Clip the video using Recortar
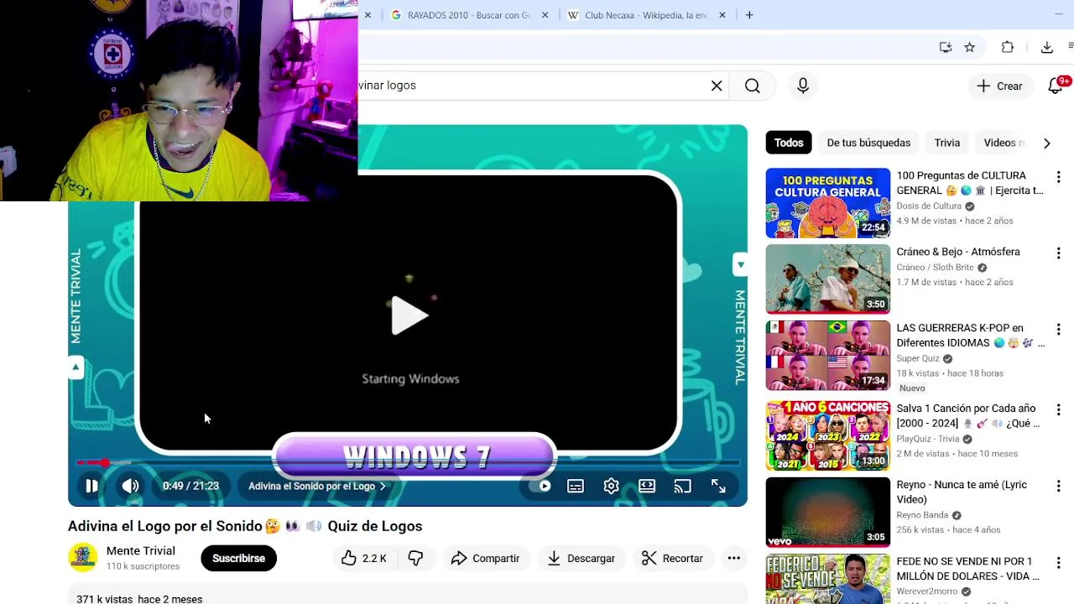The width and height of the screenshot is (1074, 604). 672,558
